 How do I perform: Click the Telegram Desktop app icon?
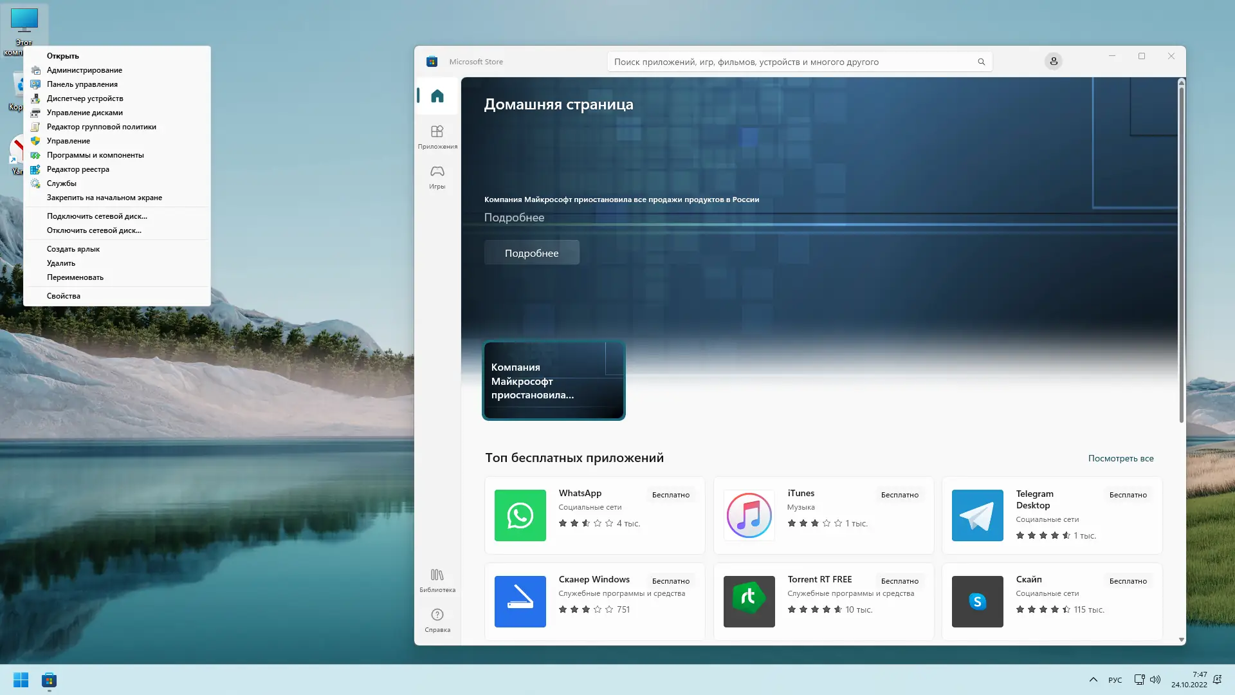click(x=977, y=515)
